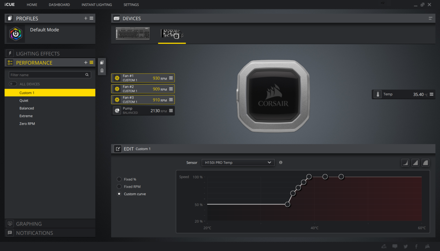Image resolution: width=440 pixels, height=251 pixels.
Task: Open the Devices panel menu icon
Action: pyautogui.click(x=430, y=18)
